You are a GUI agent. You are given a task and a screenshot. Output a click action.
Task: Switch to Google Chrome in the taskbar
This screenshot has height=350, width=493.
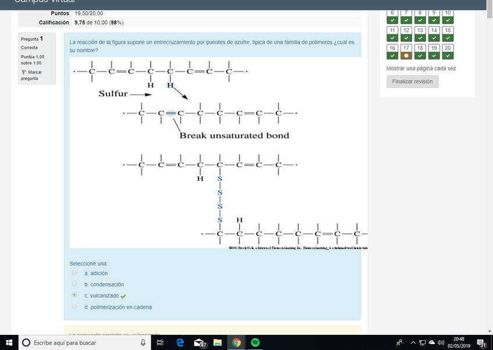coord(236,342)
